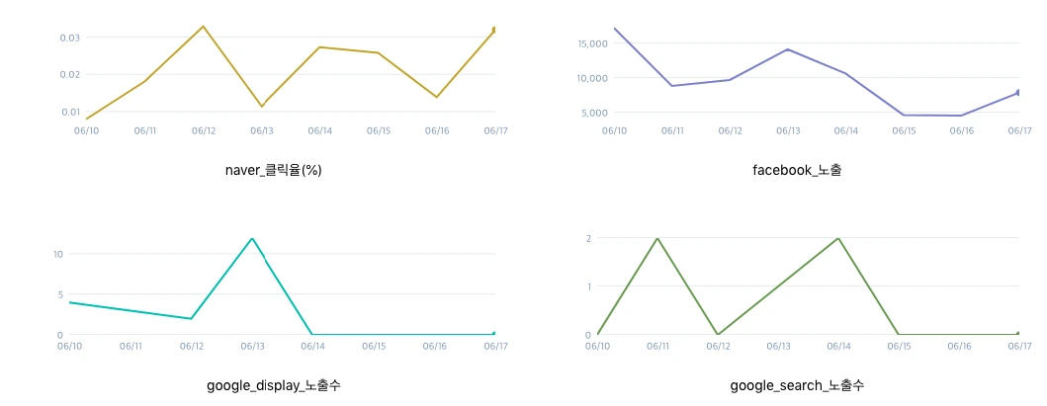Viewport: 1047px width, 406px height.
Task: Click the 06/10 start point of facebook line
Action: tap(615, 29)
